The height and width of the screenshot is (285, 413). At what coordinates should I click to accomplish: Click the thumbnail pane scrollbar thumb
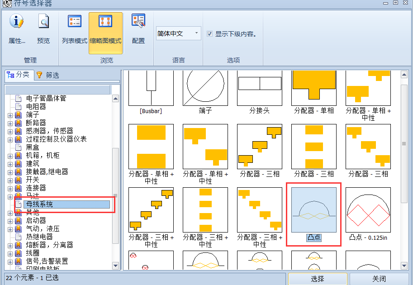point(404,143)
